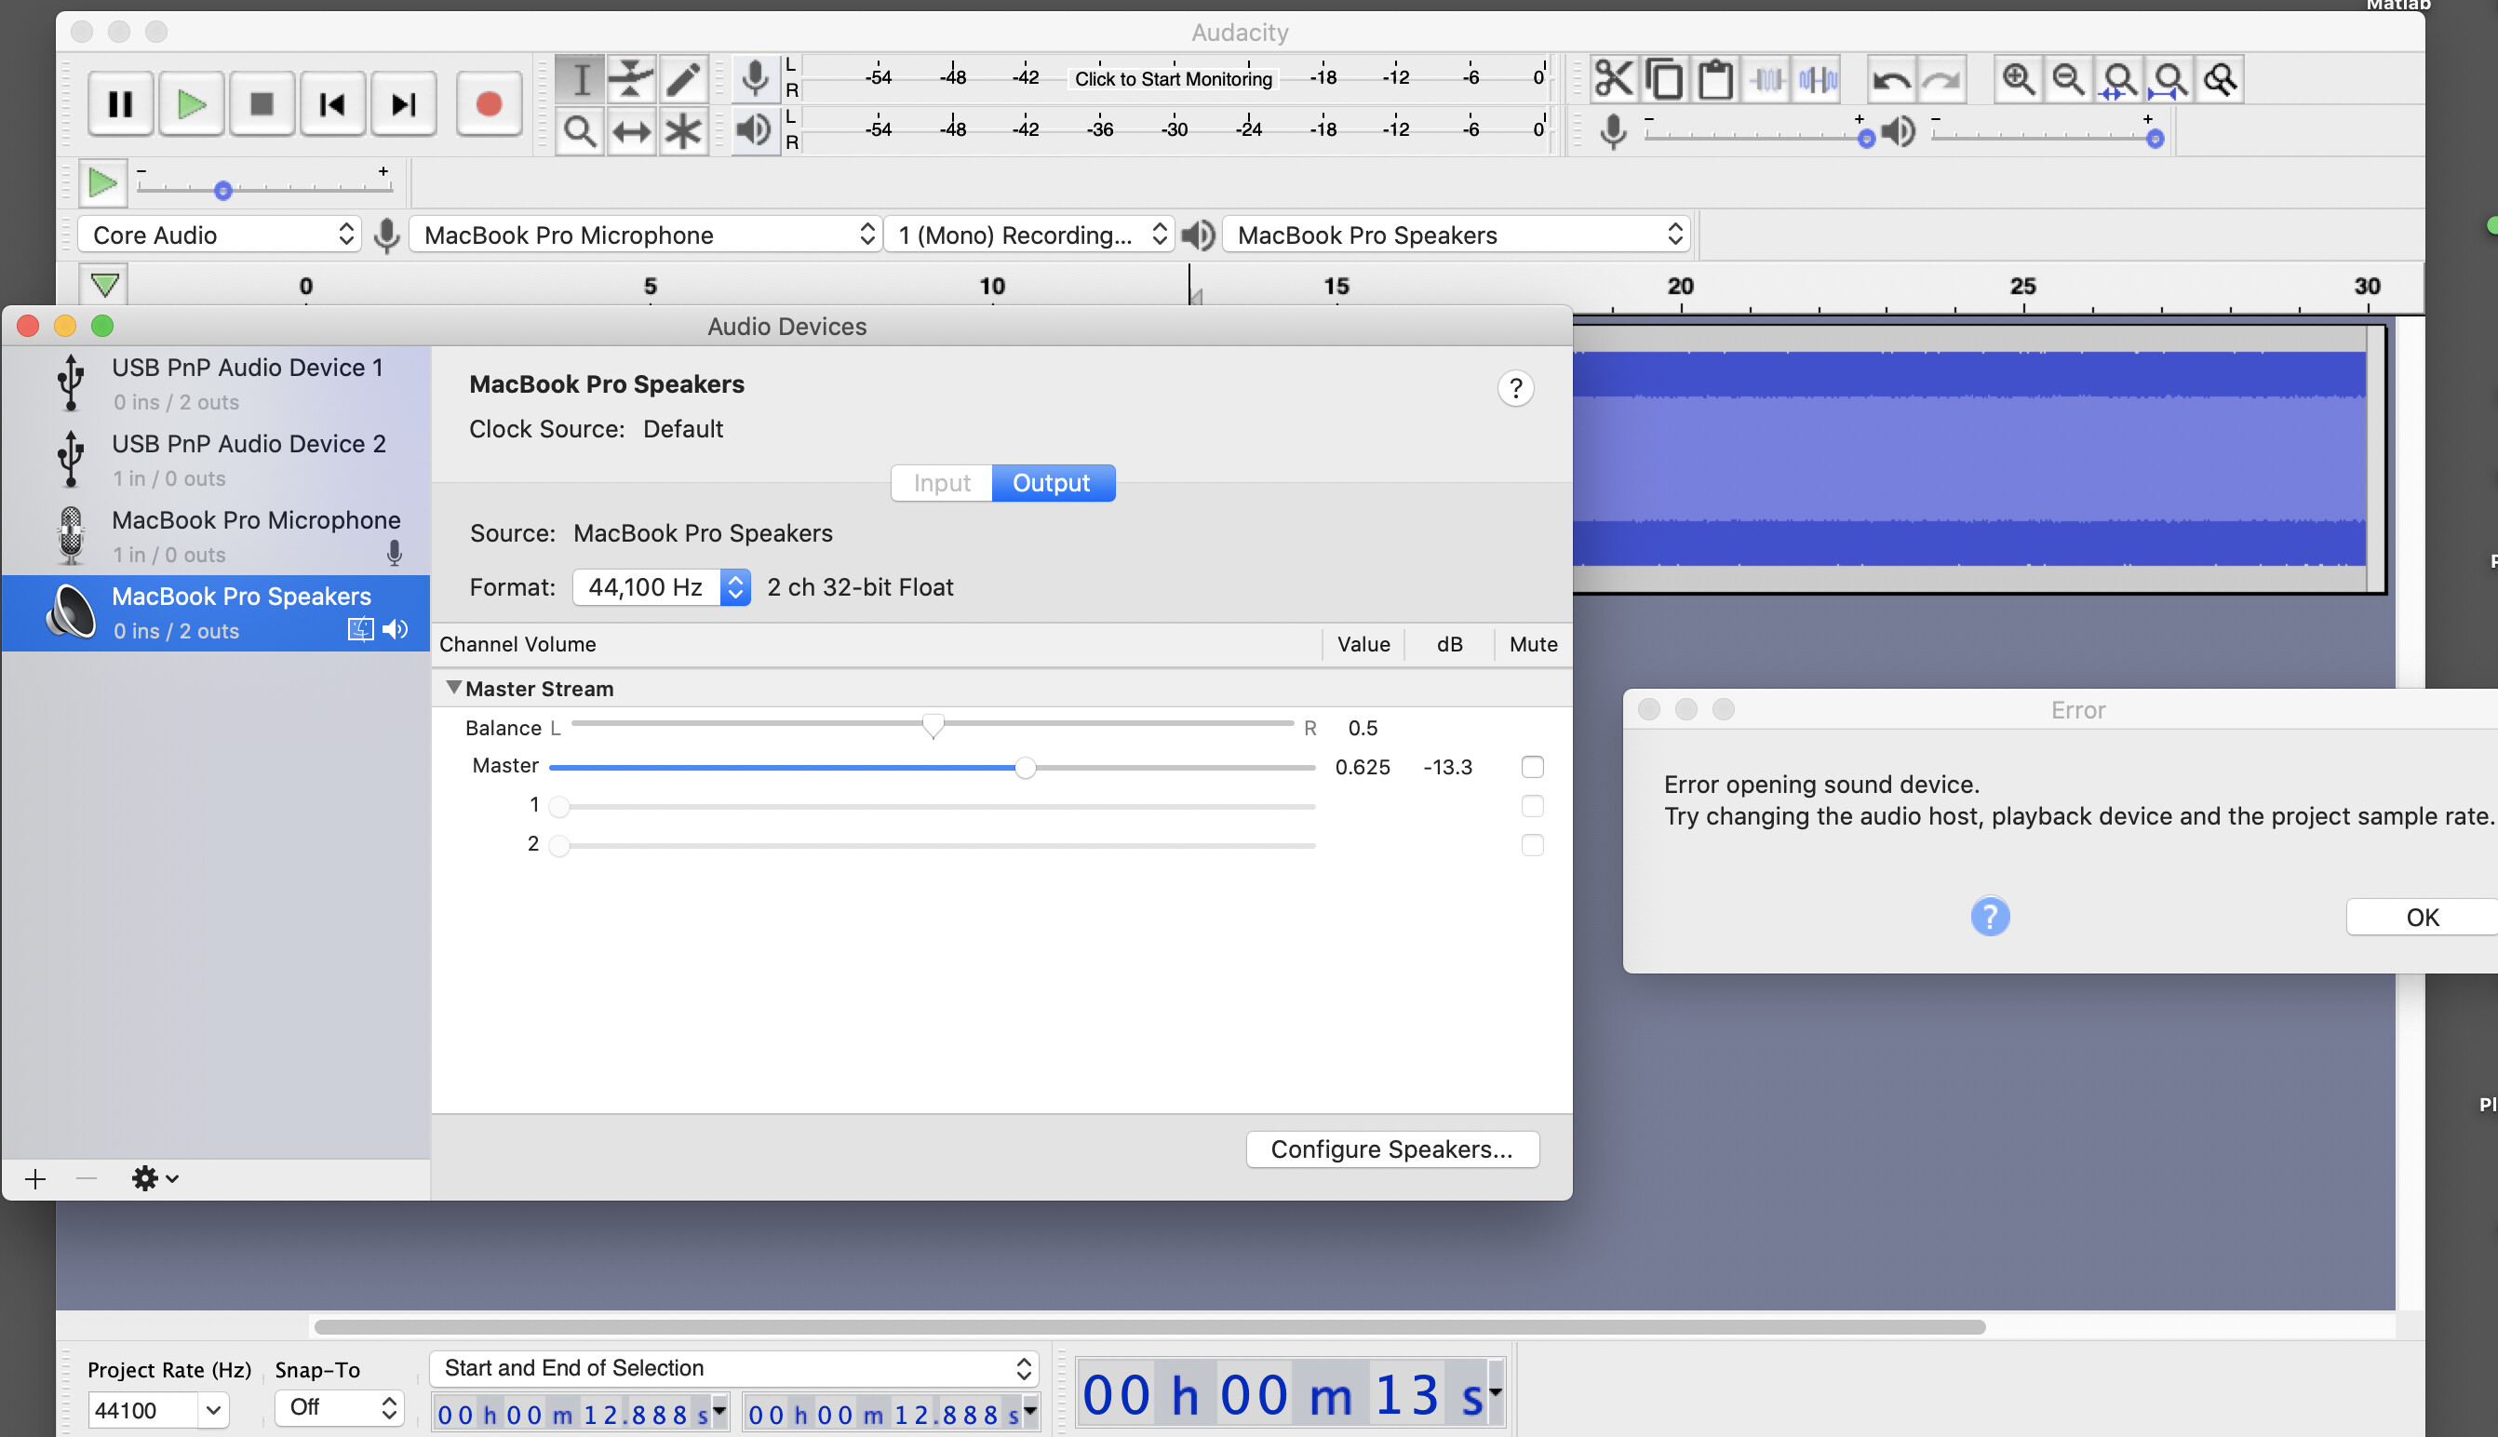Select the Selection (I-beam) tool
Screen dimensions: 2498x1437
click(582, 79)
